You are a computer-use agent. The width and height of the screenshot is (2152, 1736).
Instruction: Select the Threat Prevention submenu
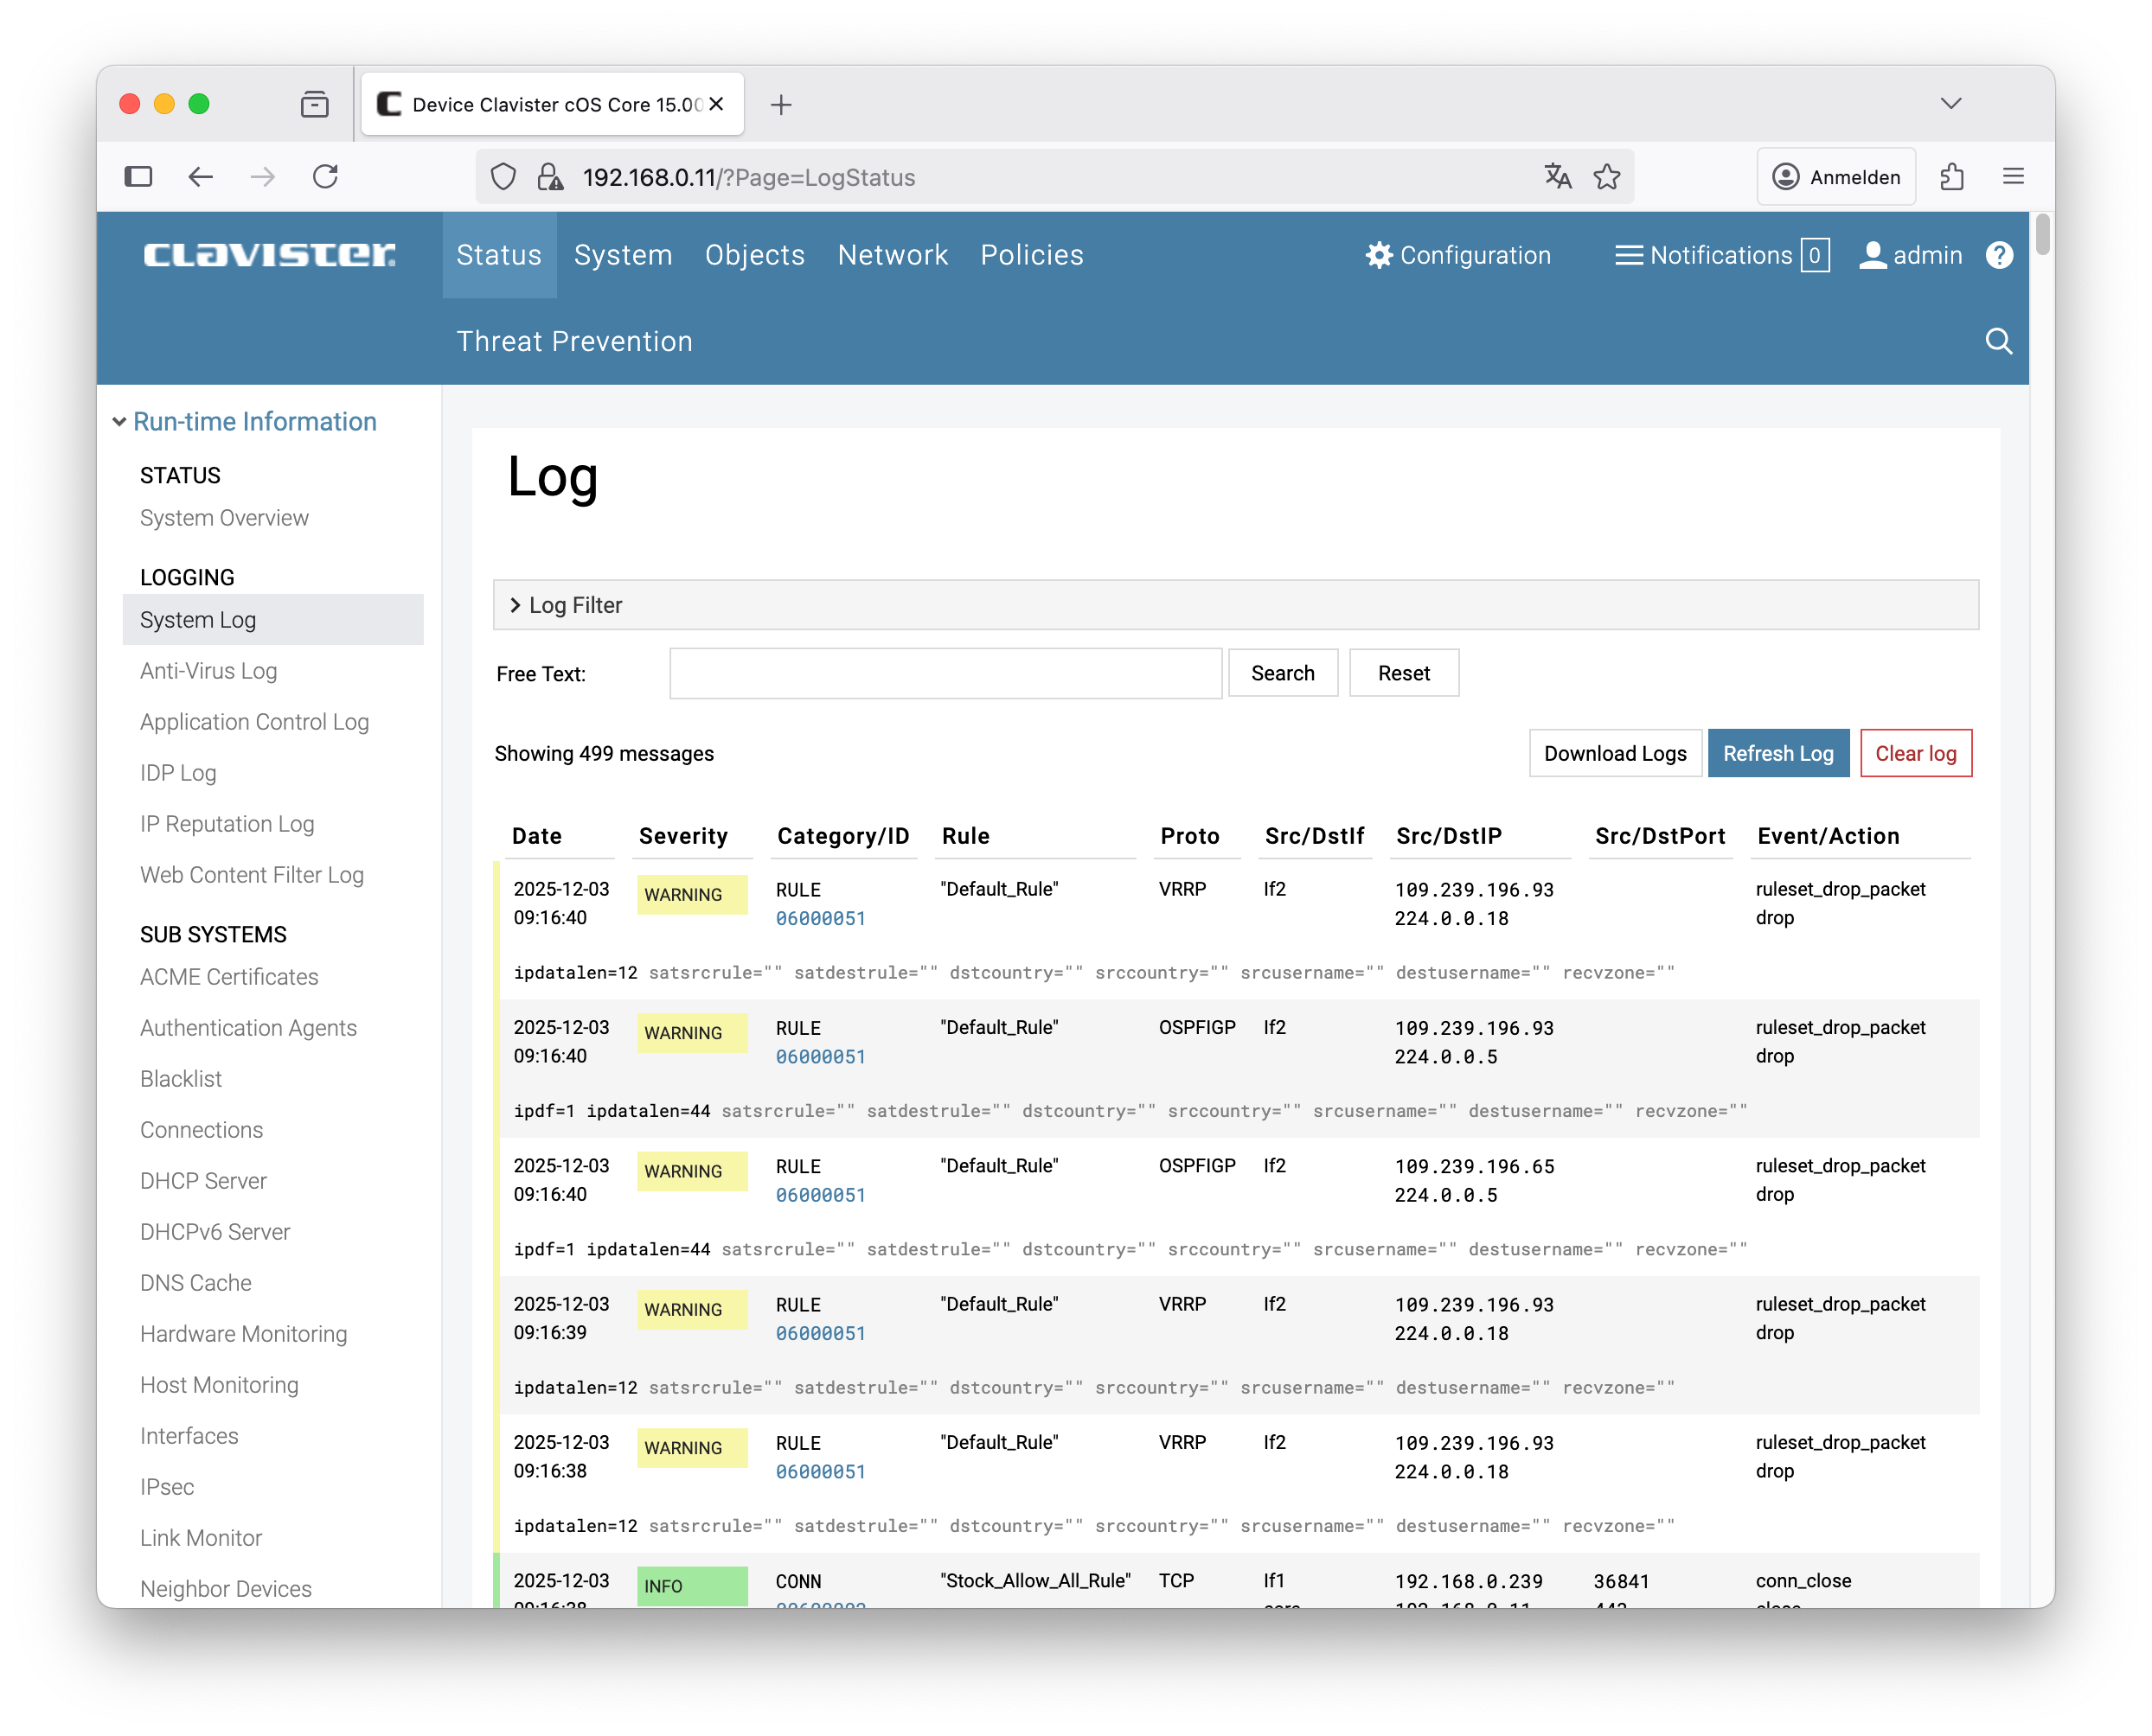pyautogui.click(x=573, y=341)
